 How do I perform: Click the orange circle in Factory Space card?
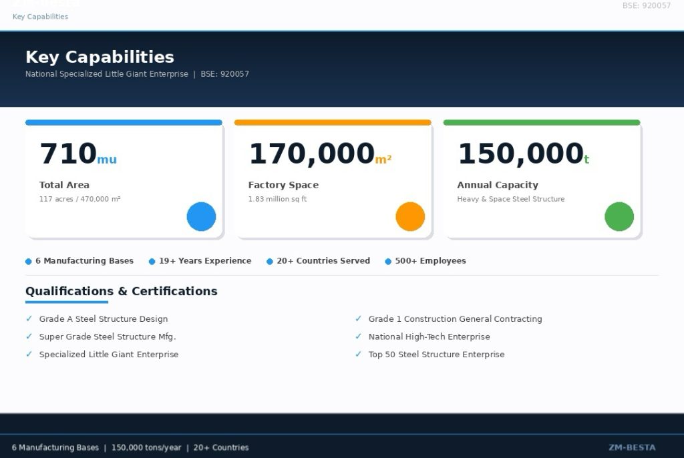(410, 216)
